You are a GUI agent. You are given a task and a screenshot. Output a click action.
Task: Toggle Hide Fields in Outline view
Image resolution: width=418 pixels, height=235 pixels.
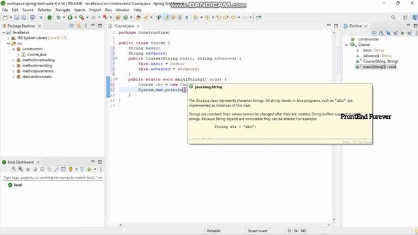[x=389, y=33]
